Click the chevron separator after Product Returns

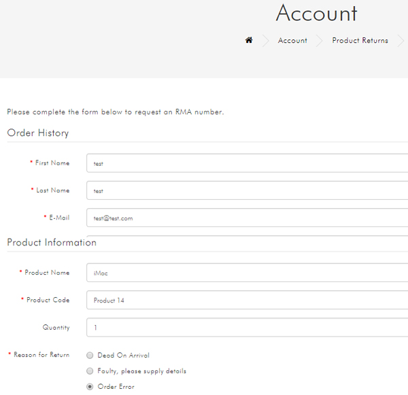click(401, 41)
